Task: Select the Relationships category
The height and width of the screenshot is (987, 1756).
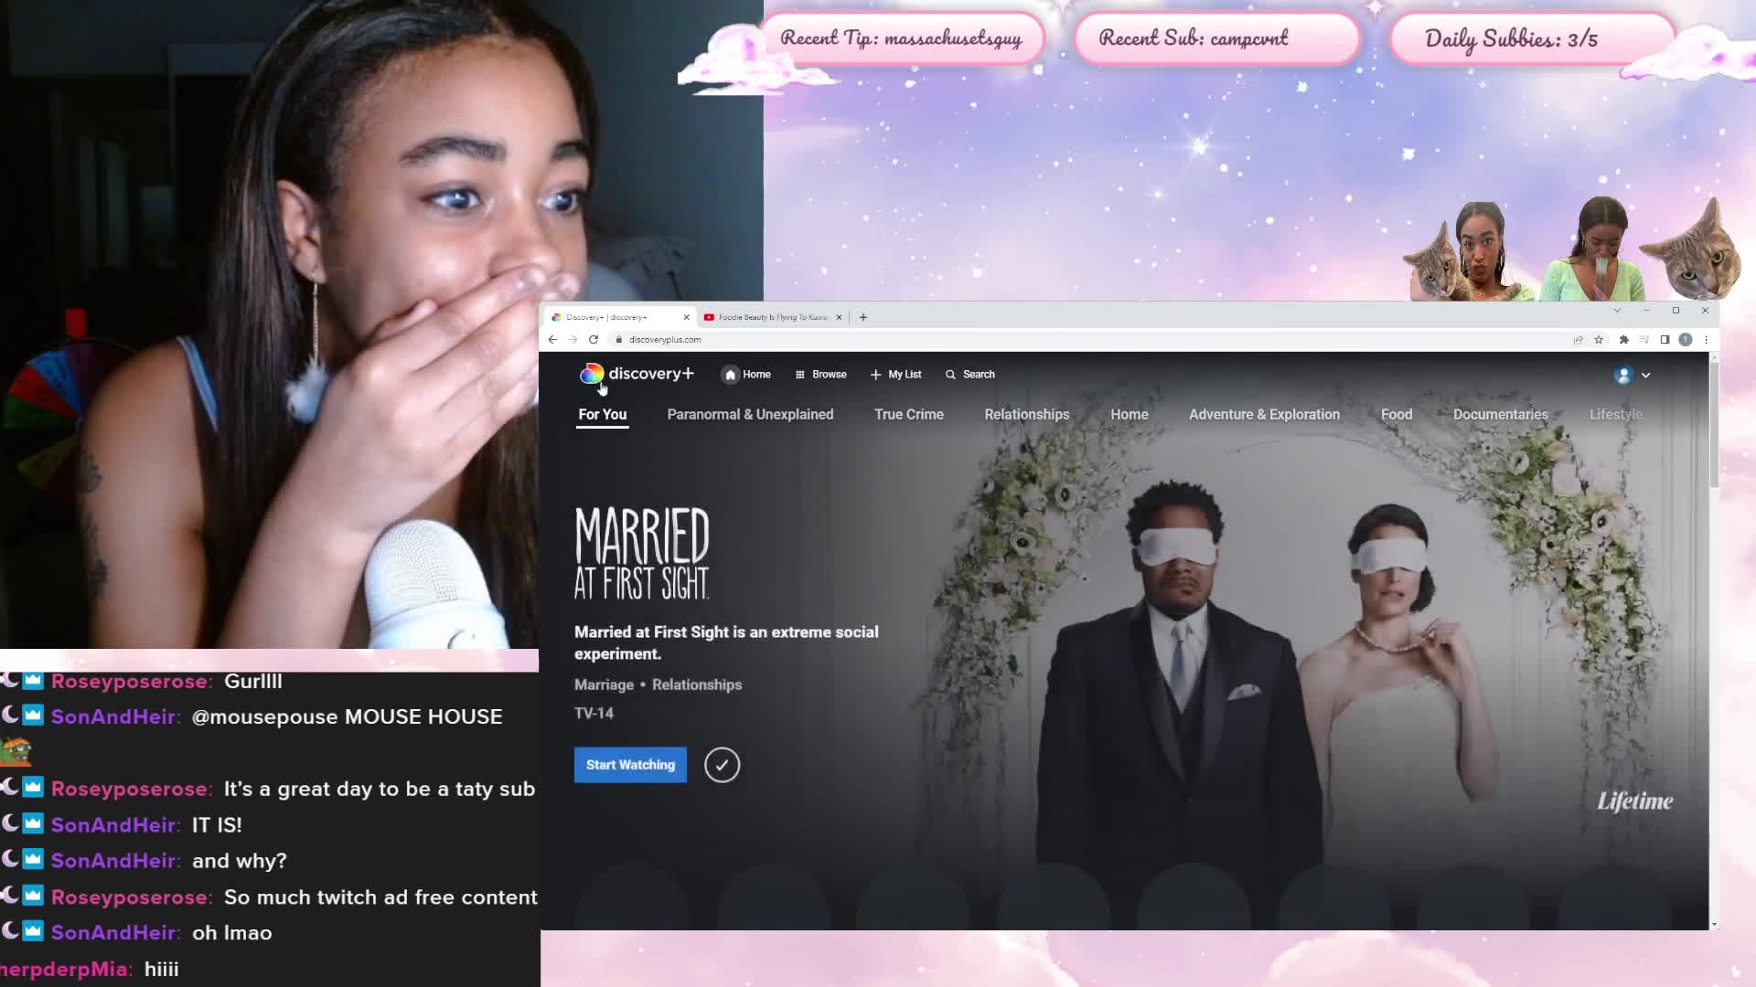Action: click(1026, 414)
